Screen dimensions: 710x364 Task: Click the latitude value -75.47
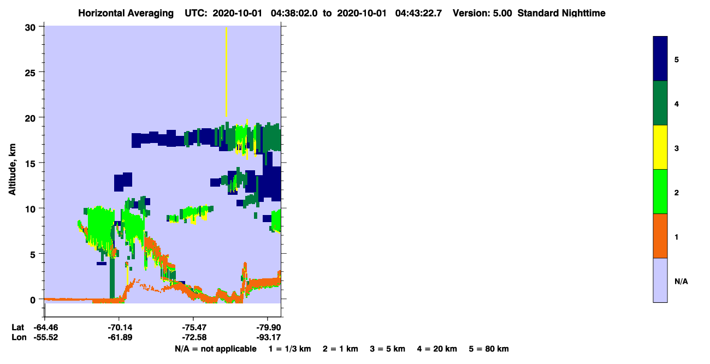[193, 327]
